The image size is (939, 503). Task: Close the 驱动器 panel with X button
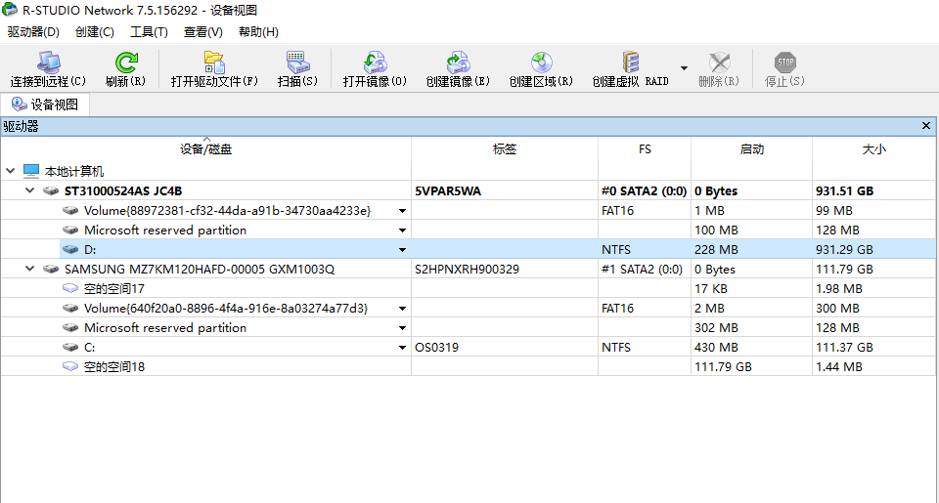[926, 126]
